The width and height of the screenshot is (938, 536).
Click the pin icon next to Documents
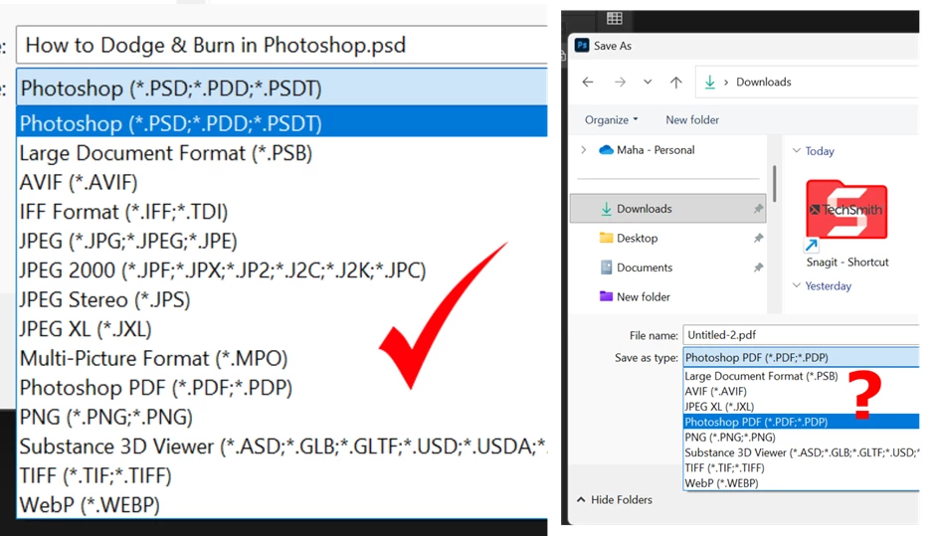(x=758, y=268)
